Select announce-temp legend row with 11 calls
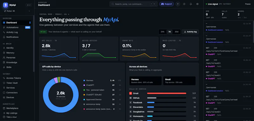This screenshot has height=121, width=254. (102, 104)
